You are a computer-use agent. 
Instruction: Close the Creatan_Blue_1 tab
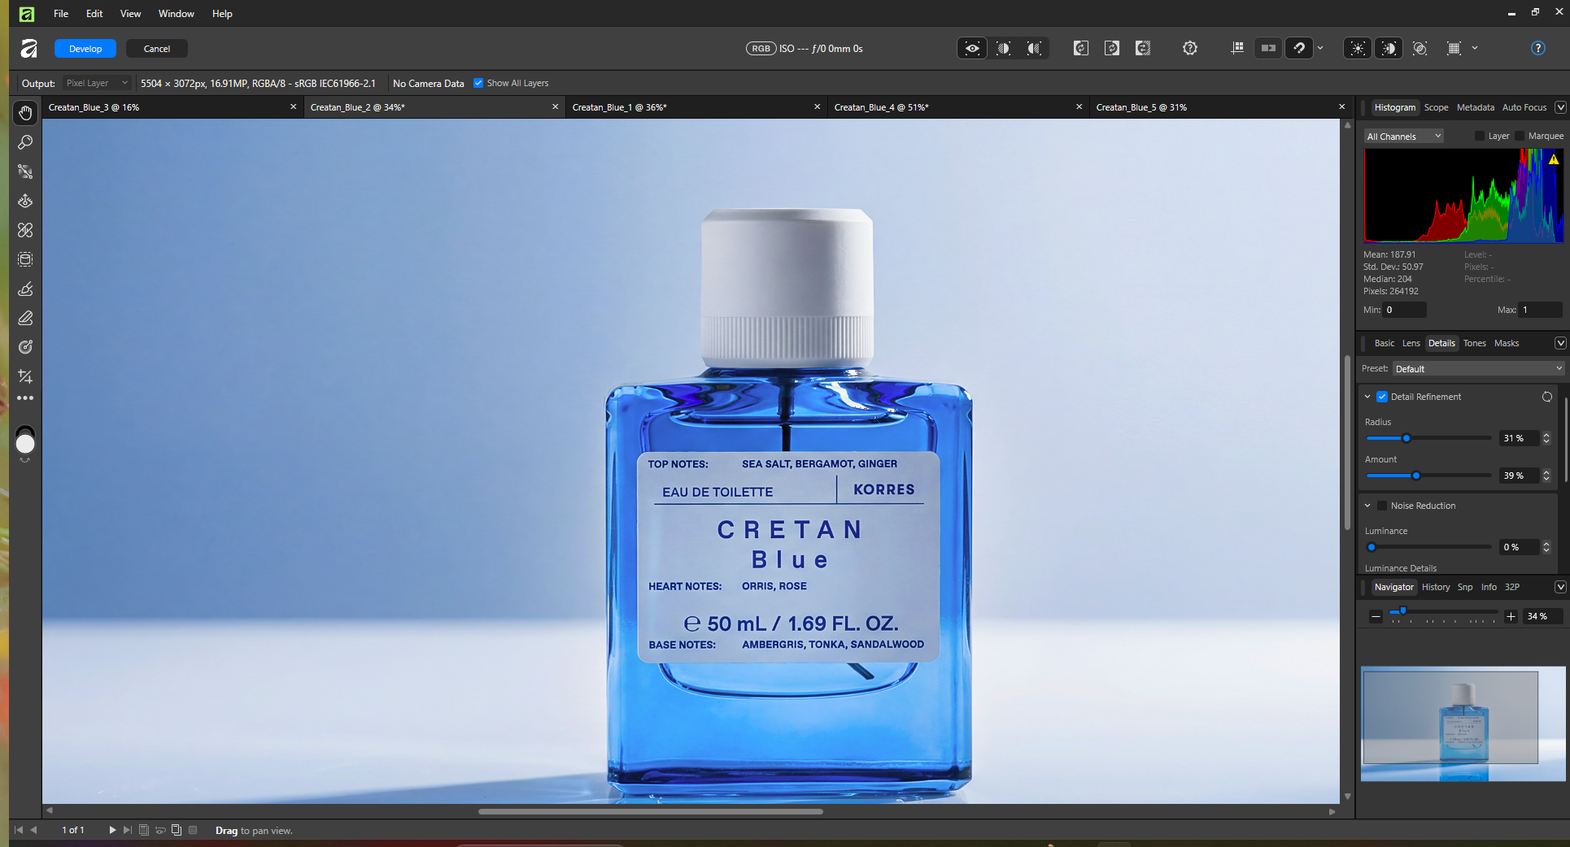point(818,107)
